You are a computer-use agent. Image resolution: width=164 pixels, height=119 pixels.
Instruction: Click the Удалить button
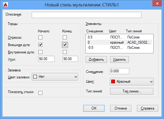coord(119,60)
